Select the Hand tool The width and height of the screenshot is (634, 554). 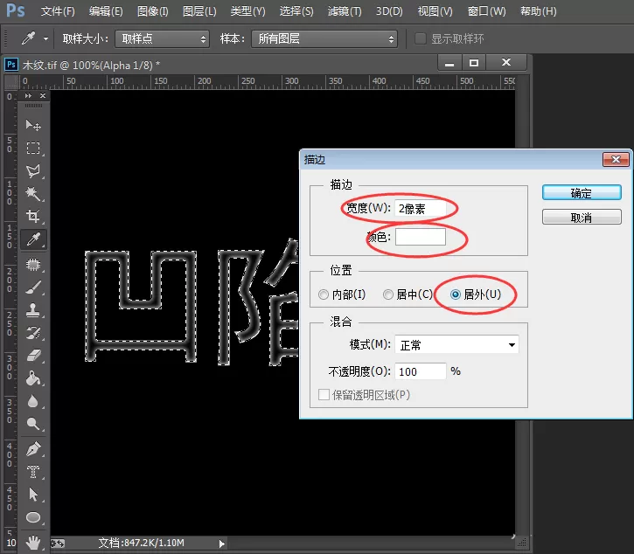[x=33, y=543]
